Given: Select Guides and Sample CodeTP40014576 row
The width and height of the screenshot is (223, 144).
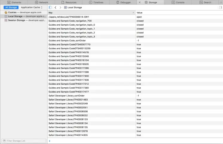Looking at the screenshot, I should pos(135,52).
